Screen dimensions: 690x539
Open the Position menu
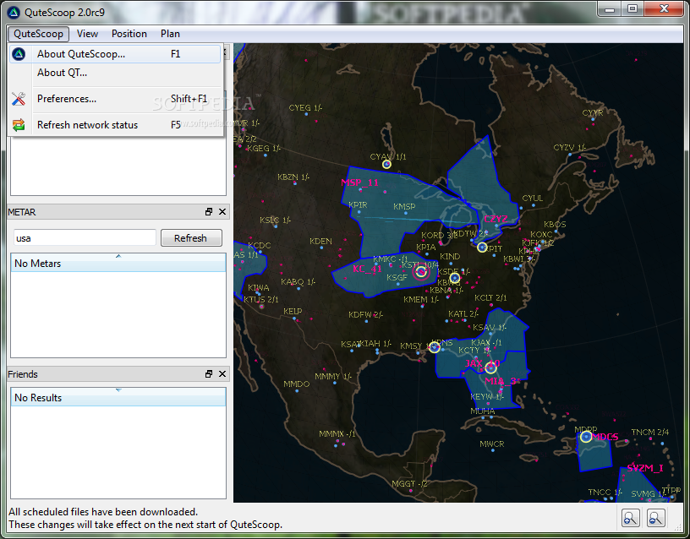[129, 34]
